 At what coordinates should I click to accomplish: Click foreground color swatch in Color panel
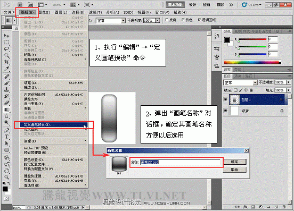click(227, 40)
